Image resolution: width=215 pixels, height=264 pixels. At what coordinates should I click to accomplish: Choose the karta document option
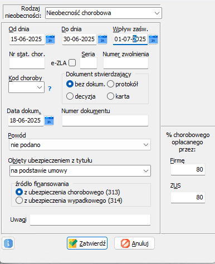[x=110, y=96]
